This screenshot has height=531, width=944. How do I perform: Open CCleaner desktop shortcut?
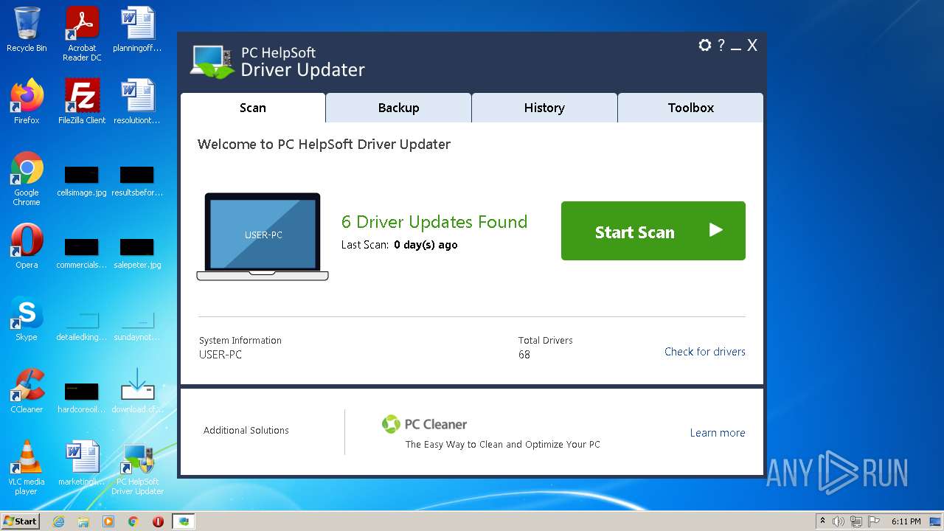[27, 391]
